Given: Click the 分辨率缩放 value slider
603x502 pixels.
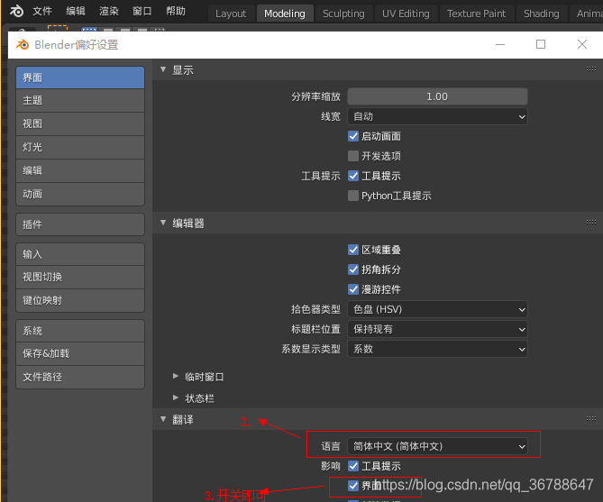Looking at the screenshot, I should [x=437, y=96].
